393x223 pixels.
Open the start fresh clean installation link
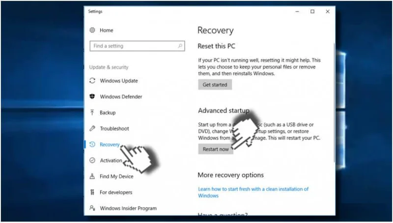[253, 192]
